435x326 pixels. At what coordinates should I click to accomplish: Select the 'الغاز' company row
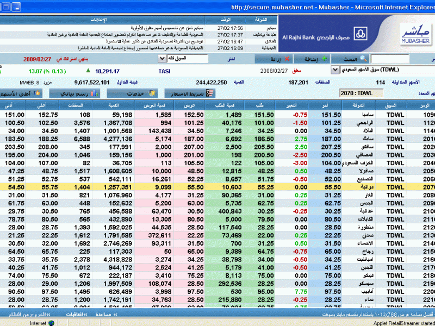coord(217,195)
